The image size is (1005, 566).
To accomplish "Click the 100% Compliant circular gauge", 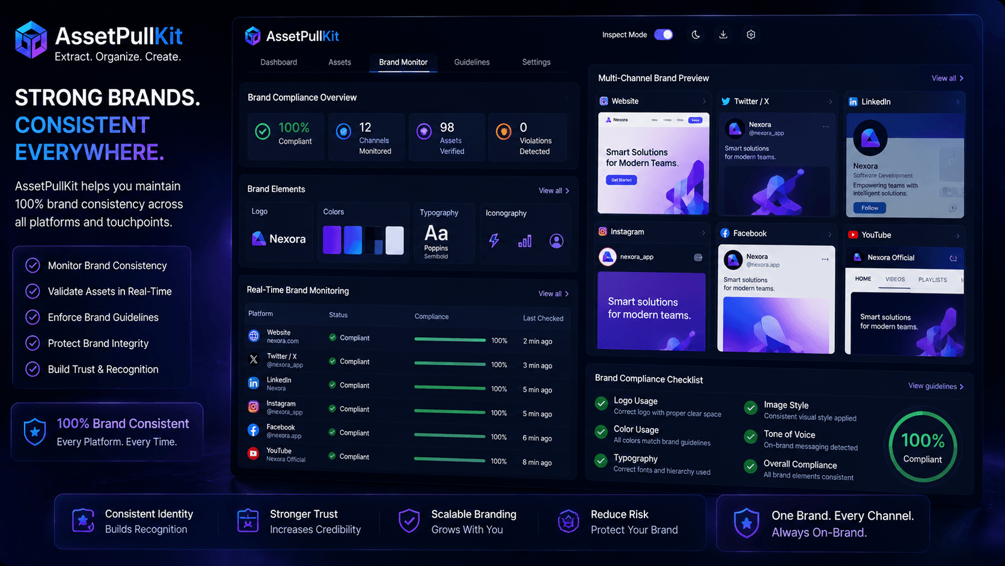I will 923,447.
